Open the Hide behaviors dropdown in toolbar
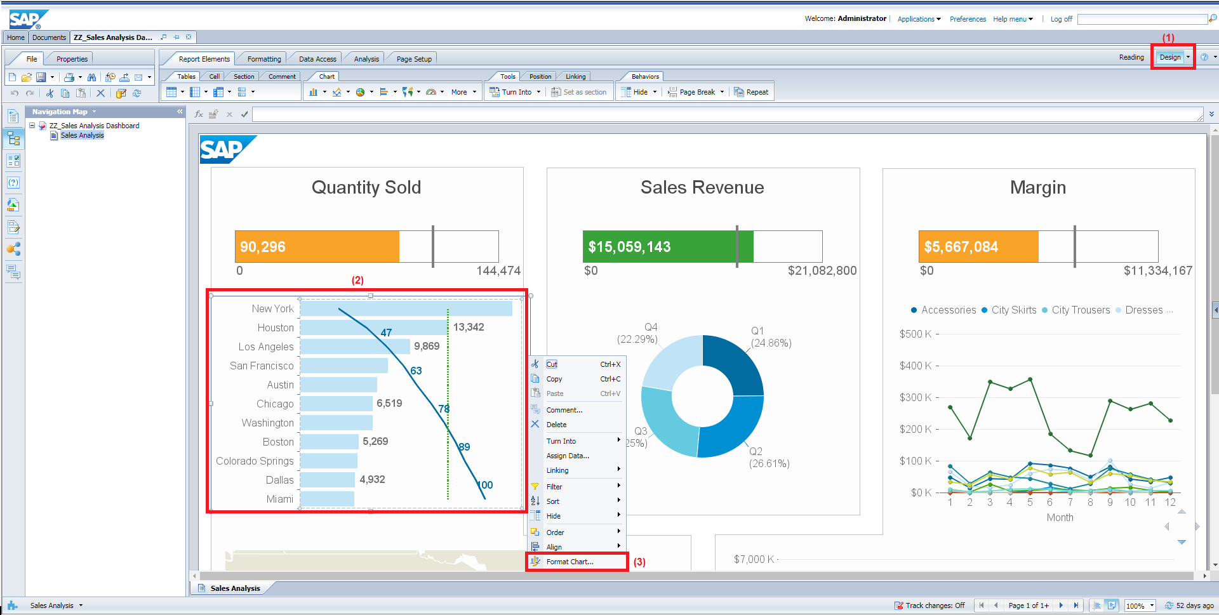Screen dimensions: 1219x615 [x=655, y=92]
